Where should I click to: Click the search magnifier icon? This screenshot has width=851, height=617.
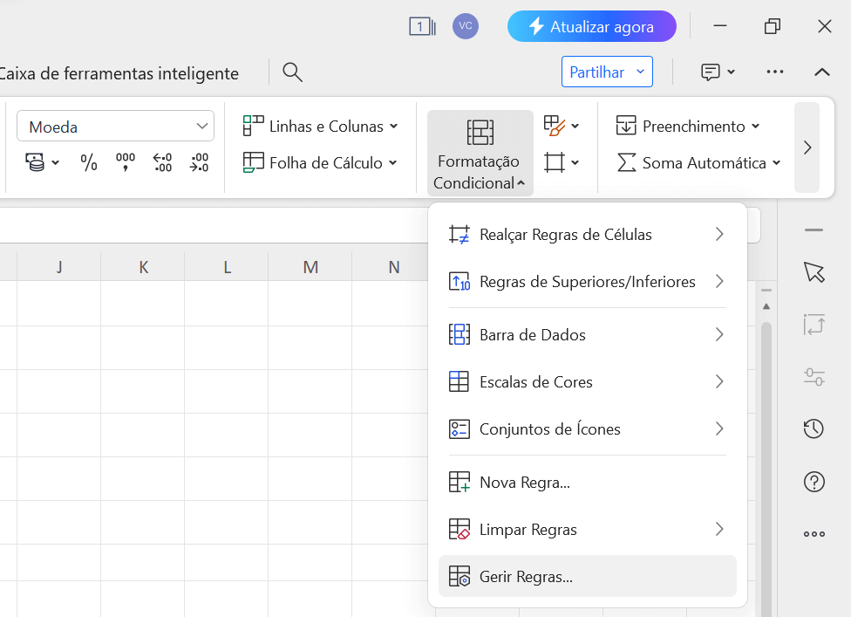[293, 72]
